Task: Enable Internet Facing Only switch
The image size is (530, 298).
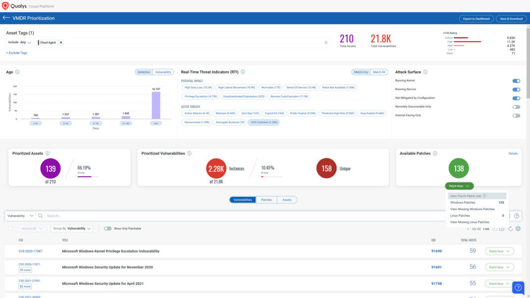Action: 516,115
